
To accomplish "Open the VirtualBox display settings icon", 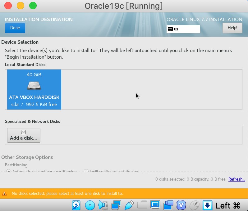I will tap(155, 205).
